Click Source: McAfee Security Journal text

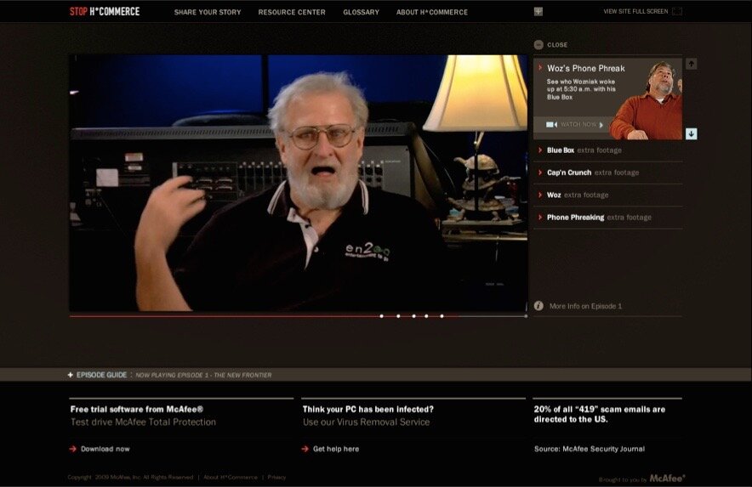pyautogui.click(x=590, y=449)
